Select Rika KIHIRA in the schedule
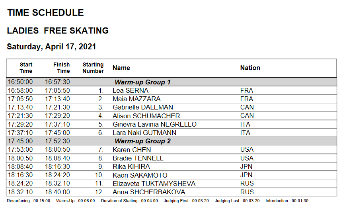 click(x=131, y=167)
